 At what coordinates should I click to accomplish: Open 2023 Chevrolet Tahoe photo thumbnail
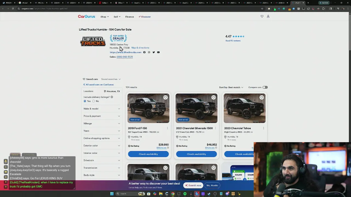click(x=245, y=108)
